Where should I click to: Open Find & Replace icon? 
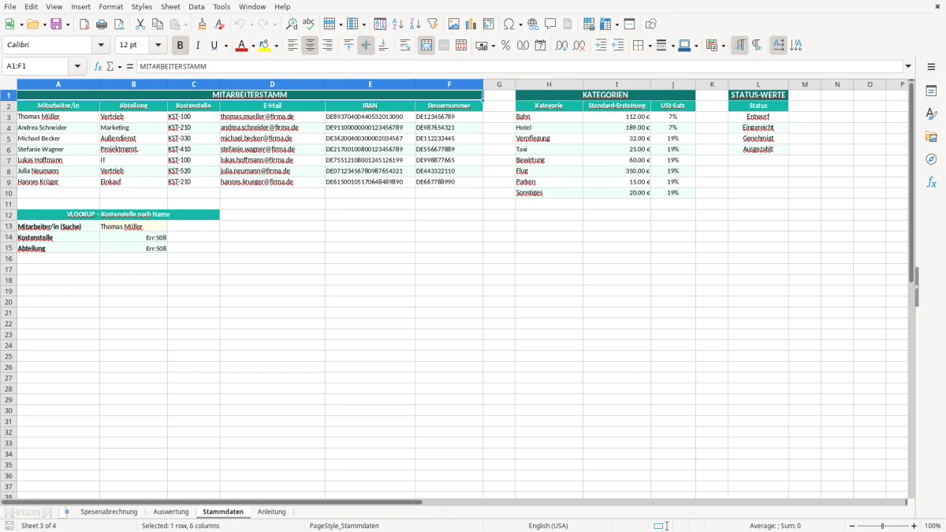point(292,24)
